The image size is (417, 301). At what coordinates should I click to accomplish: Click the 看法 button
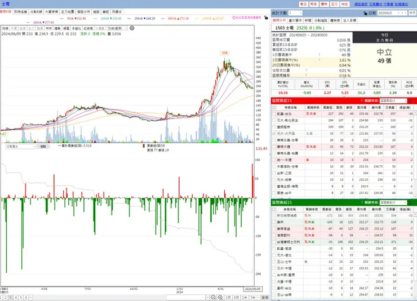coord(303,5)
